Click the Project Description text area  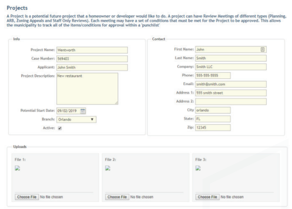pos(87,89)
